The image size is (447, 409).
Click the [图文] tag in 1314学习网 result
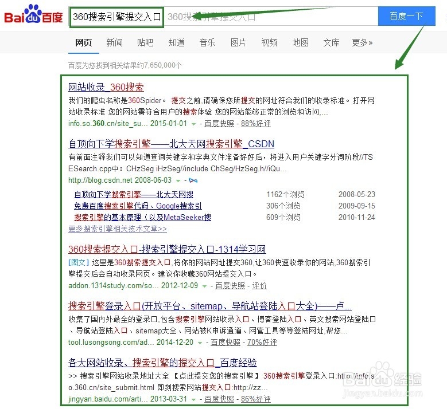(79, 262)
